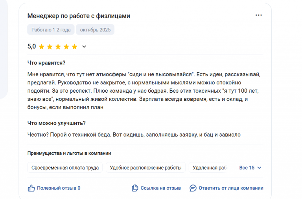Expand the rating details chevron
This screenshot has width=302, height=199.
tap(84, 47)
